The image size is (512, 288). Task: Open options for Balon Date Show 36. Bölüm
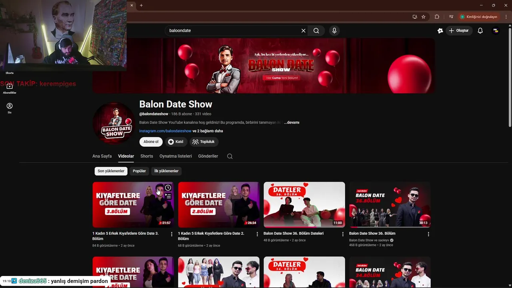(x=428, y=234)
